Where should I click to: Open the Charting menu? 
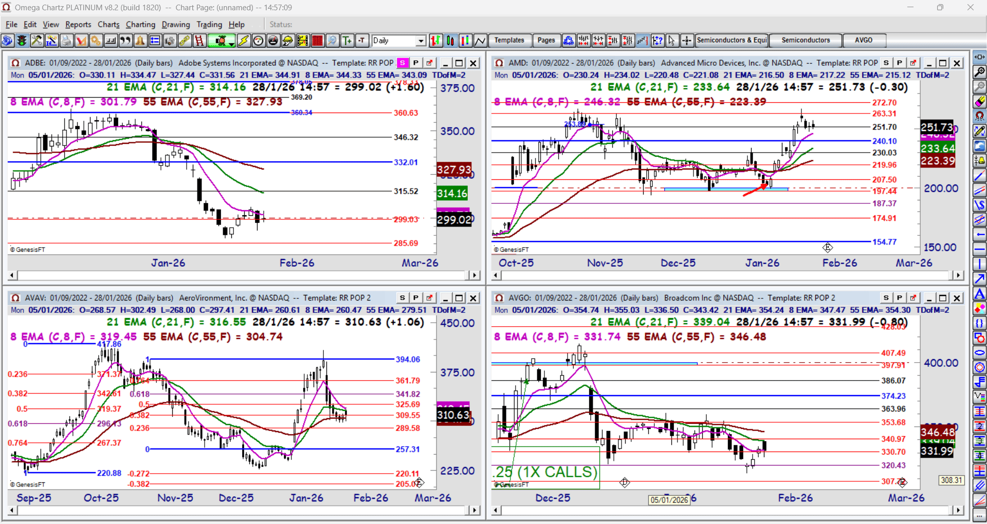click(140, 24)
